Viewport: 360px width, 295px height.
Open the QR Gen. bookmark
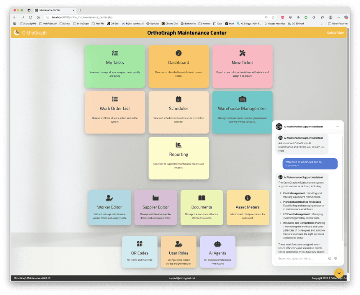[x=113, y=24]
